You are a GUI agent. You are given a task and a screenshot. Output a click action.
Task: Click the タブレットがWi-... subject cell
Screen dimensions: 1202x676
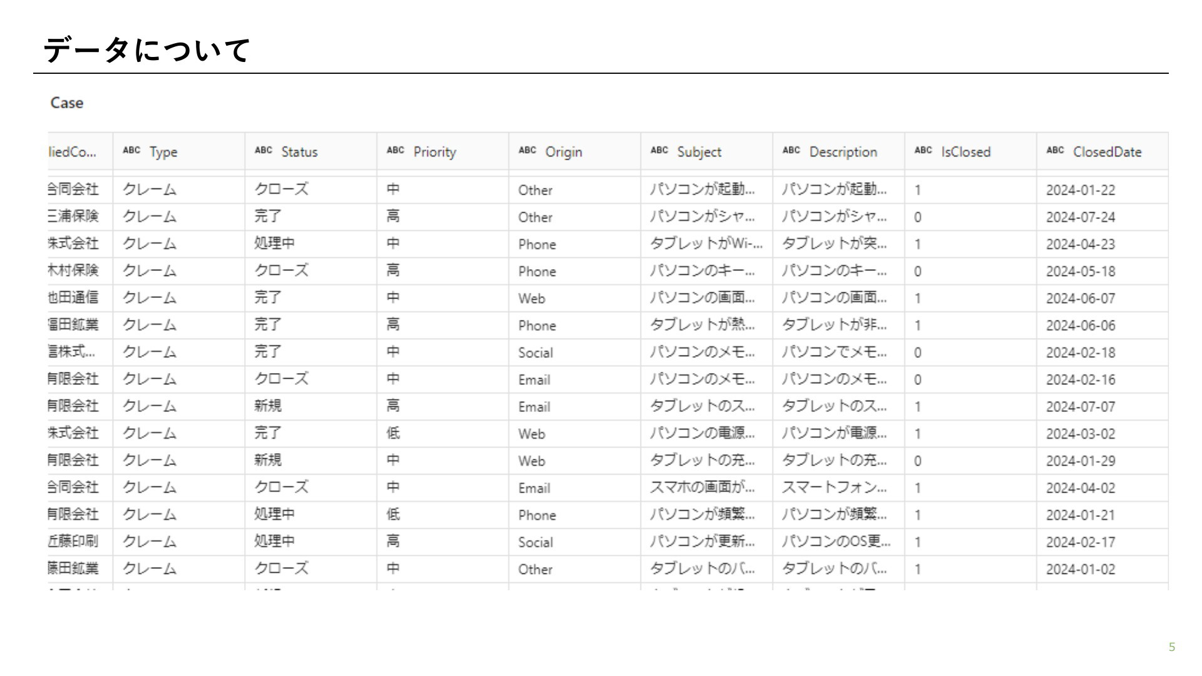pos(706,244)
